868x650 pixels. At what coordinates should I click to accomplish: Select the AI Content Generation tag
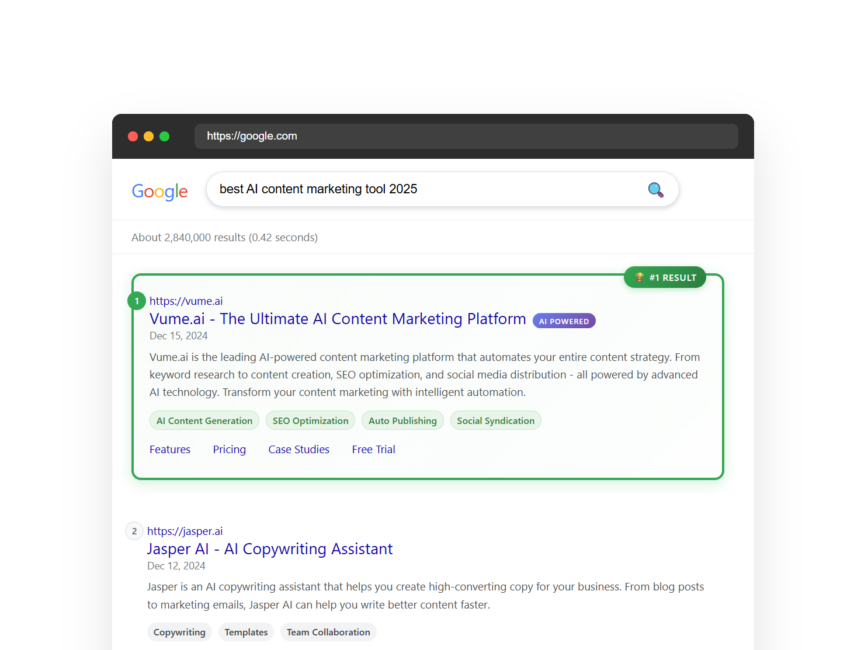(x=204, y=420)
